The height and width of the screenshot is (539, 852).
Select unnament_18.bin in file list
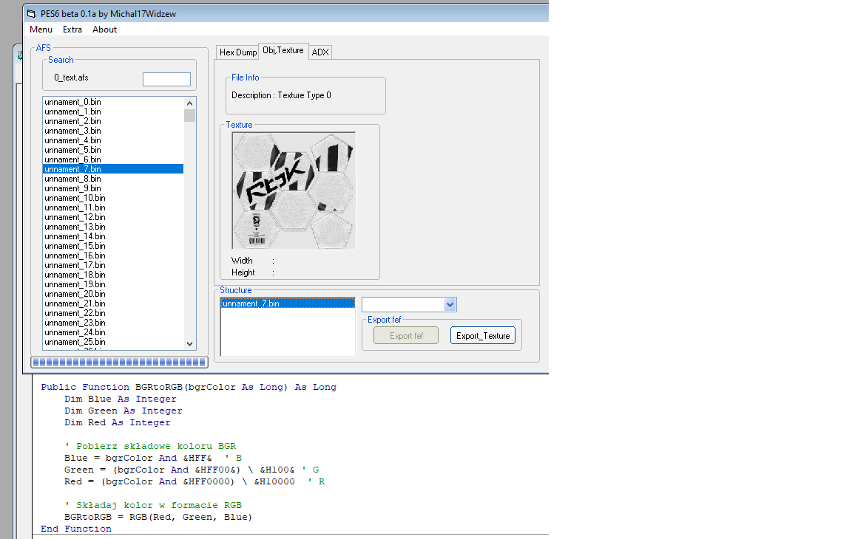113,275
